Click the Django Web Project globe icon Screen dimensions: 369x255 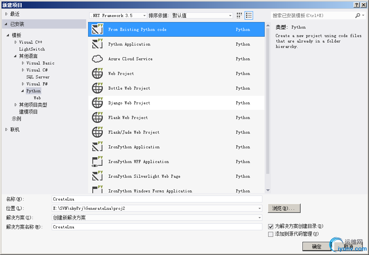(97, 103)
